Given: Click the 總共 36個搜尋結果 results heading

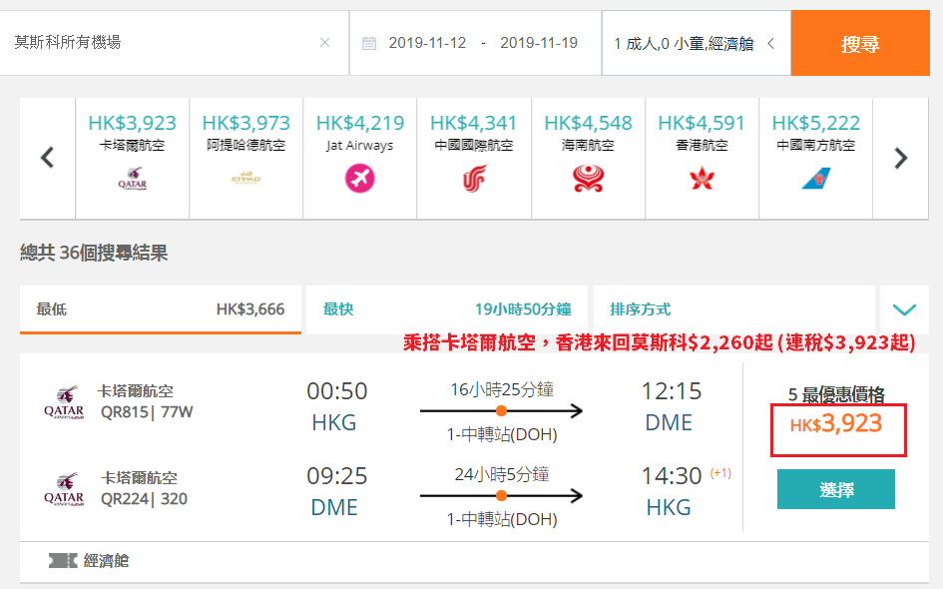Looking at the screenshot, I should click(94, 253).
